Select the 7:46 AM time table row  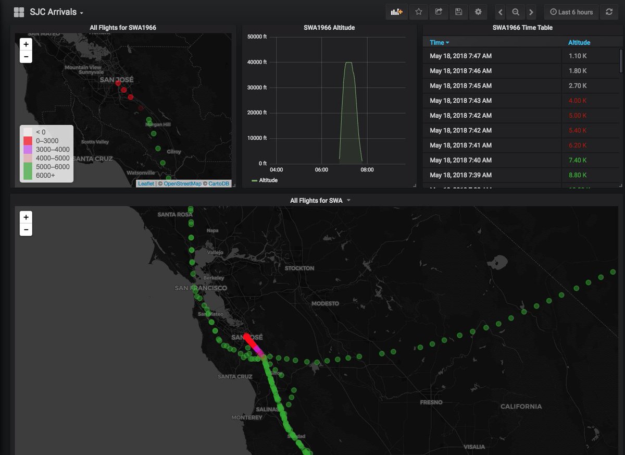click(x=522, y=70)
